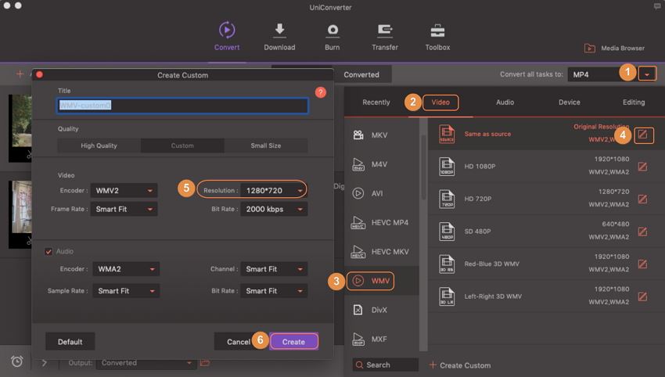
Task: Edit the Red-Blue 3D WMV preset
Action: (642, 264)
